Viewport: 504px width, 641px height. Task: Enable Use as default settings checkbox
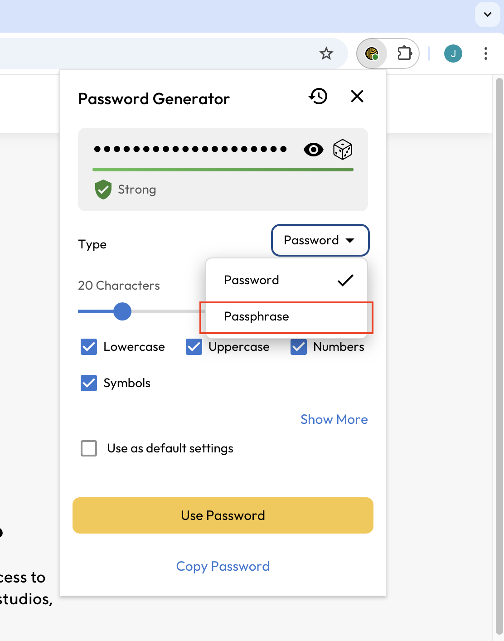89,448
